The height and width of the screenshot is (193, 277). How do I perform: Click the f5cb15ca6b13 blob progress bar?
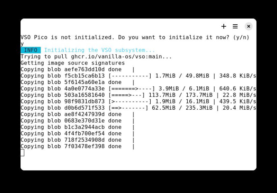pos(130,76)
